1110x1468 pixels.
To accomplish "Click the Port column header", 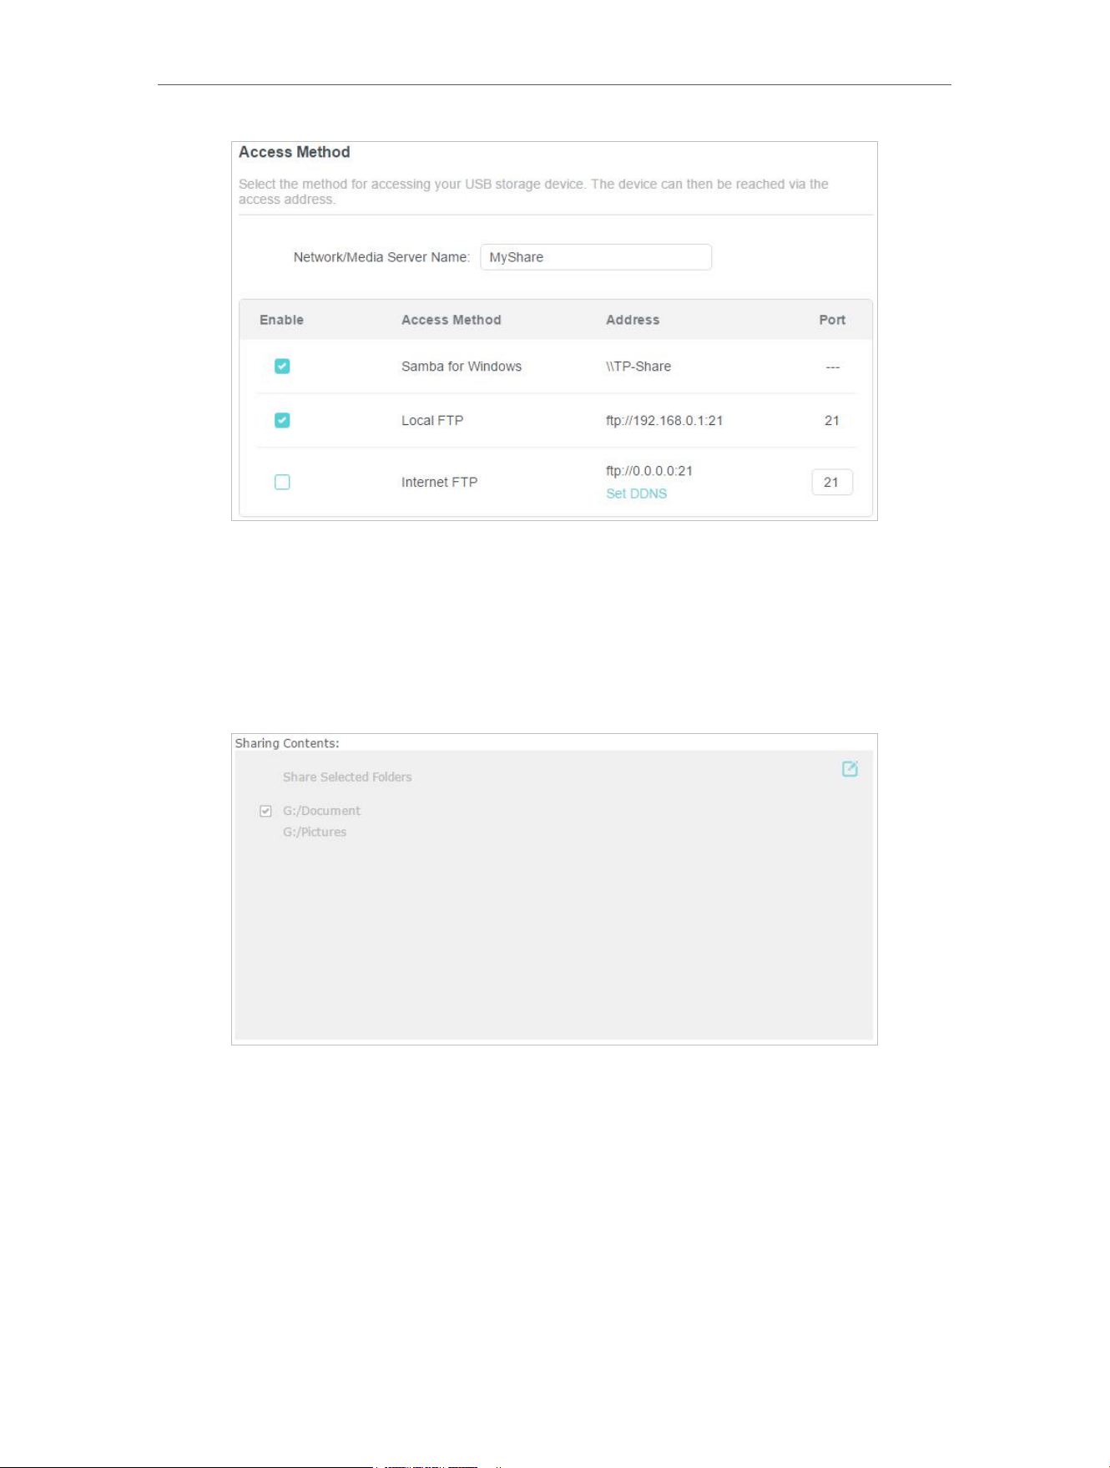I will point(832,320).
